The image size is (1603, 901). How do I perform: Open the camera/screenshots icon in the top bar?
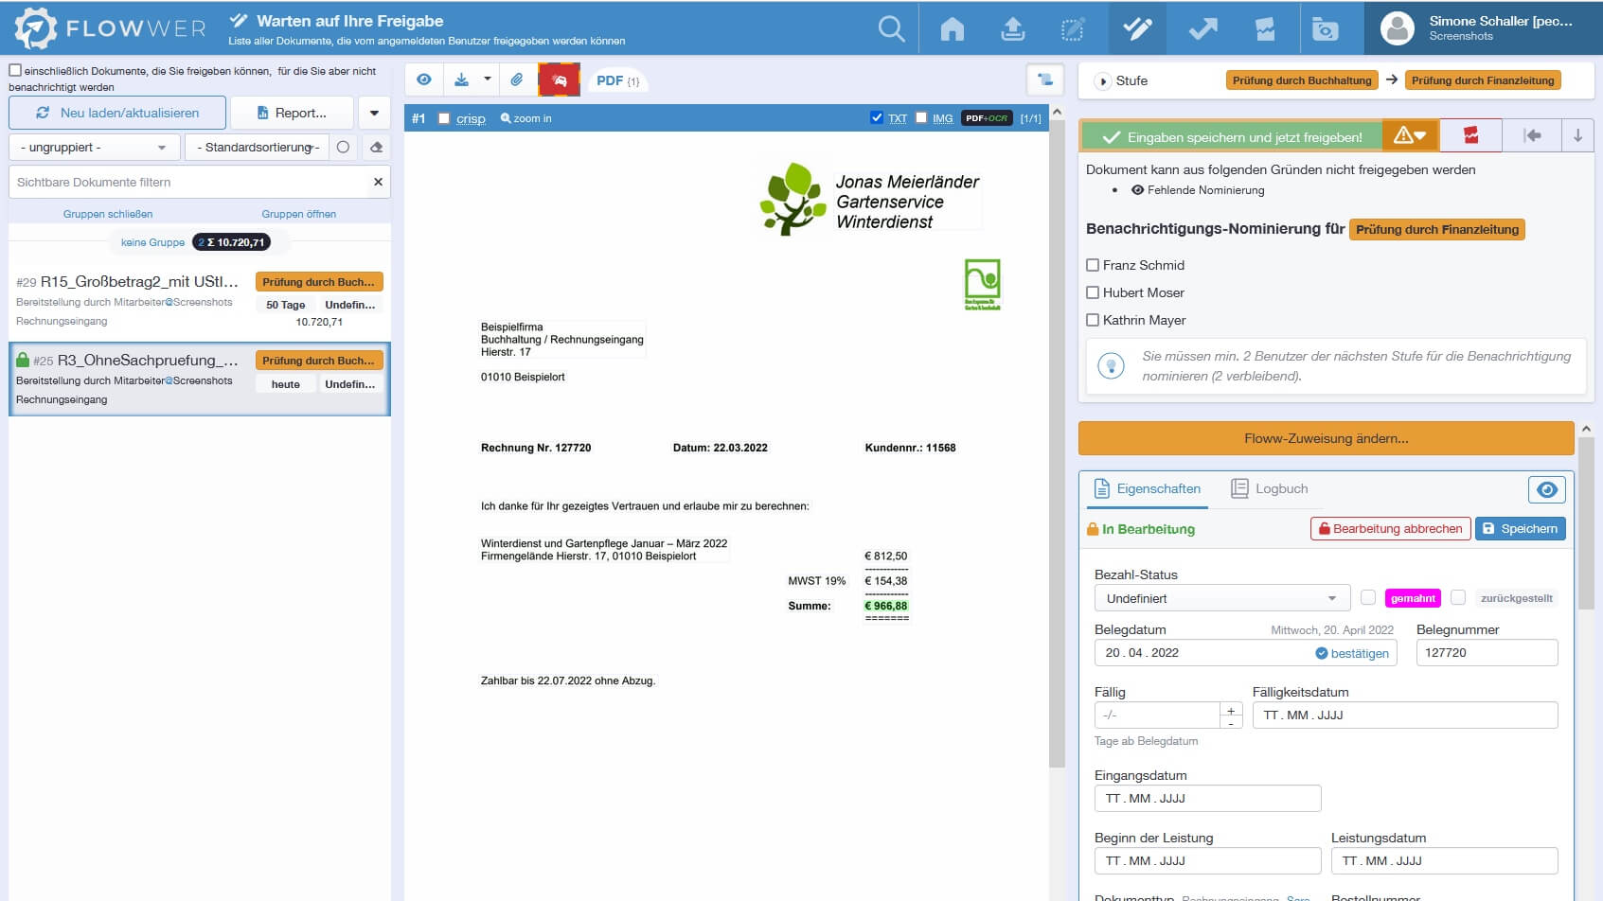click(1327, 28)
